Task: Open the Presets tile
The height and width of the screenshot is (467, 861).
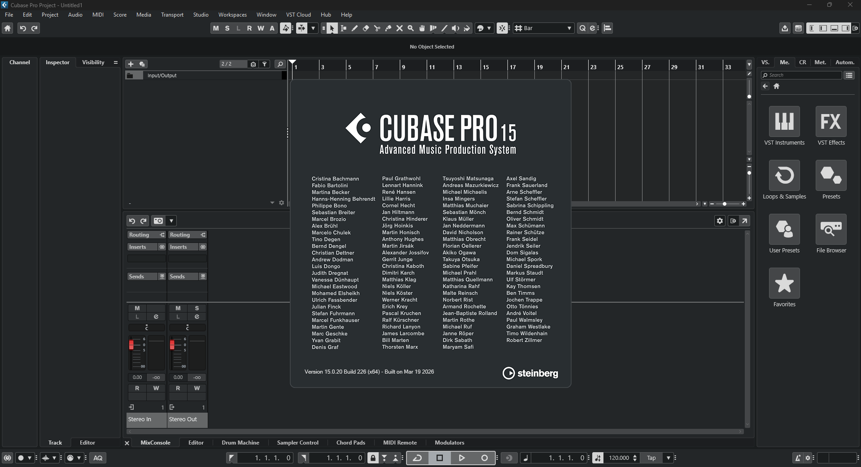Action: click(831, 175)
